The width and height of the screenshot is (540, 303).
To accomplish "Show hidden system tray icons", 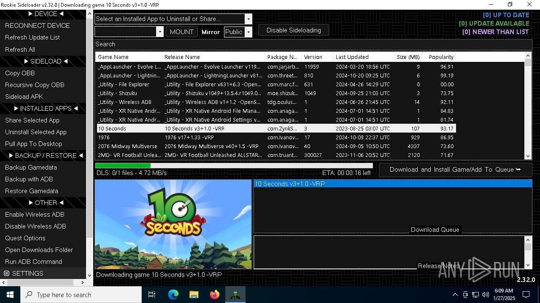I will click(x=455, y=295).
